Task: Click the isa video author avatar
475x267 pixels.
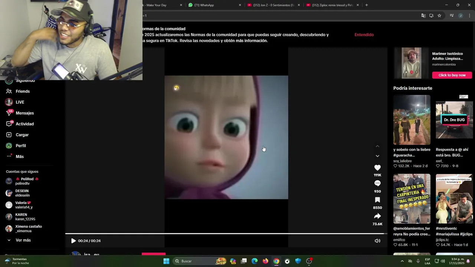Action: (76, 254)
